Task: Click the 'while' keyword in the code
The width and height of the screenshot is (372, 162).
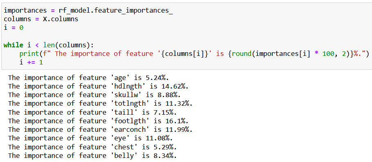Action: (13, 45)
